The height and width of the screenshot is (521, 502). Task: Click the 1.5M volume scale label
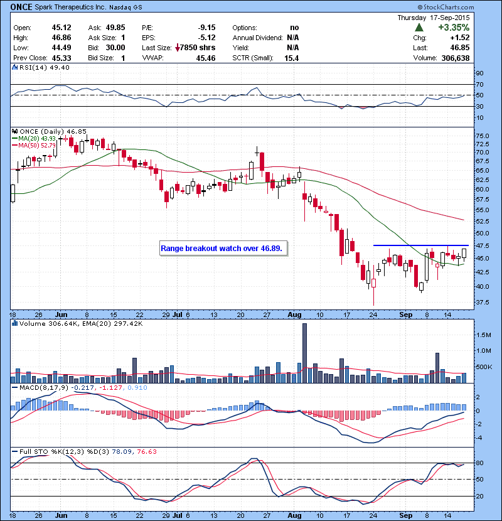pos(483,335)
